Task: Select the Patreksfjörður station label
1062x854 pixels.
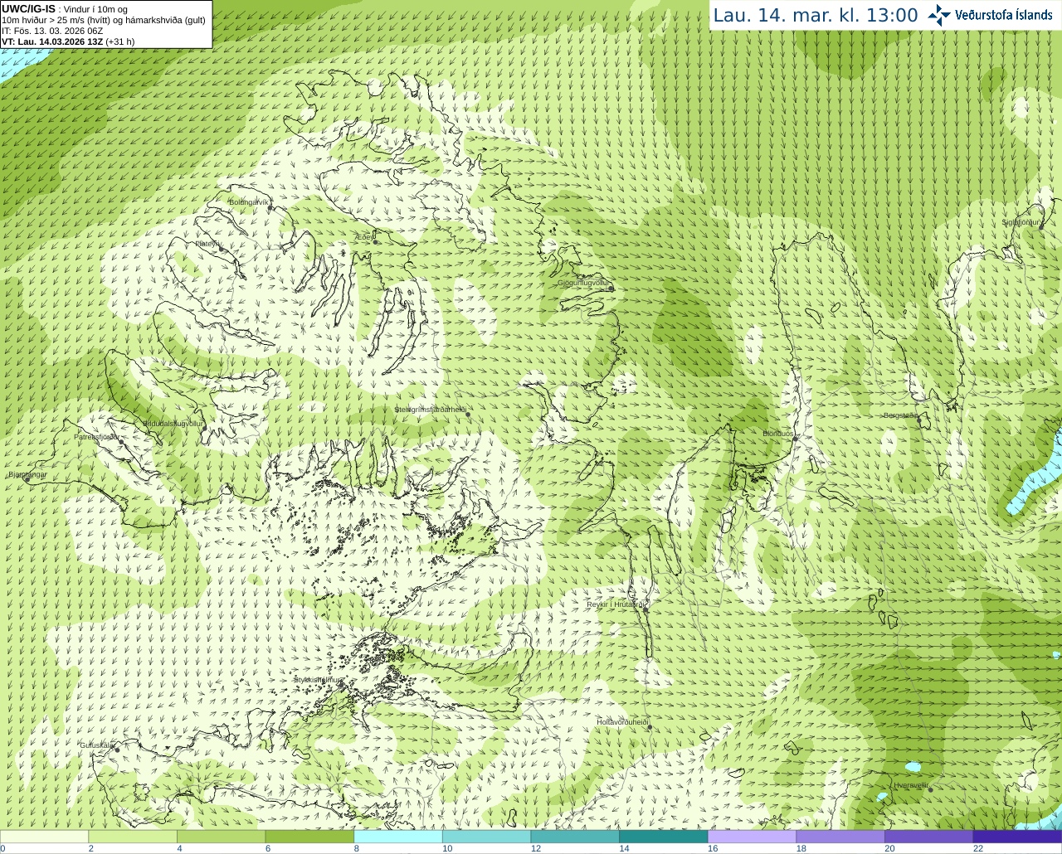Action: pos(96,436)
